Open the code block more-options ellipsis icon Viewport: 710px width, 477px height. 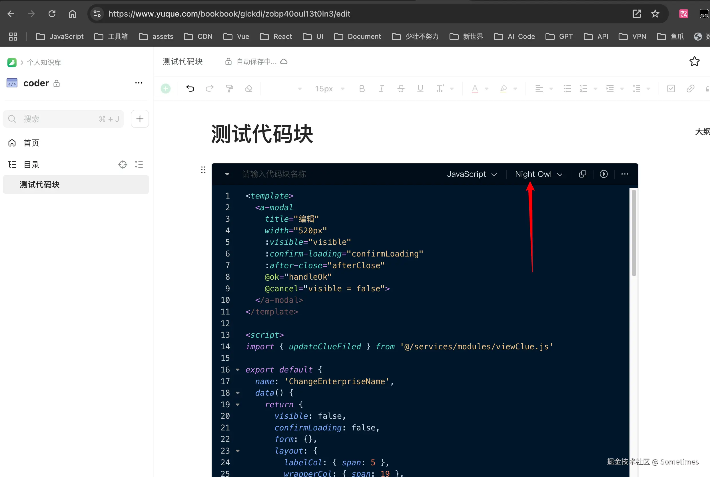click(x=625, y=174)
